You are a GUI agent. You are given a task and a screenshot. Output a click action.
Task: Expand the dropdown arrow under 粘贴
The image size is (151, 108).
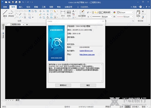pos(138,18)
